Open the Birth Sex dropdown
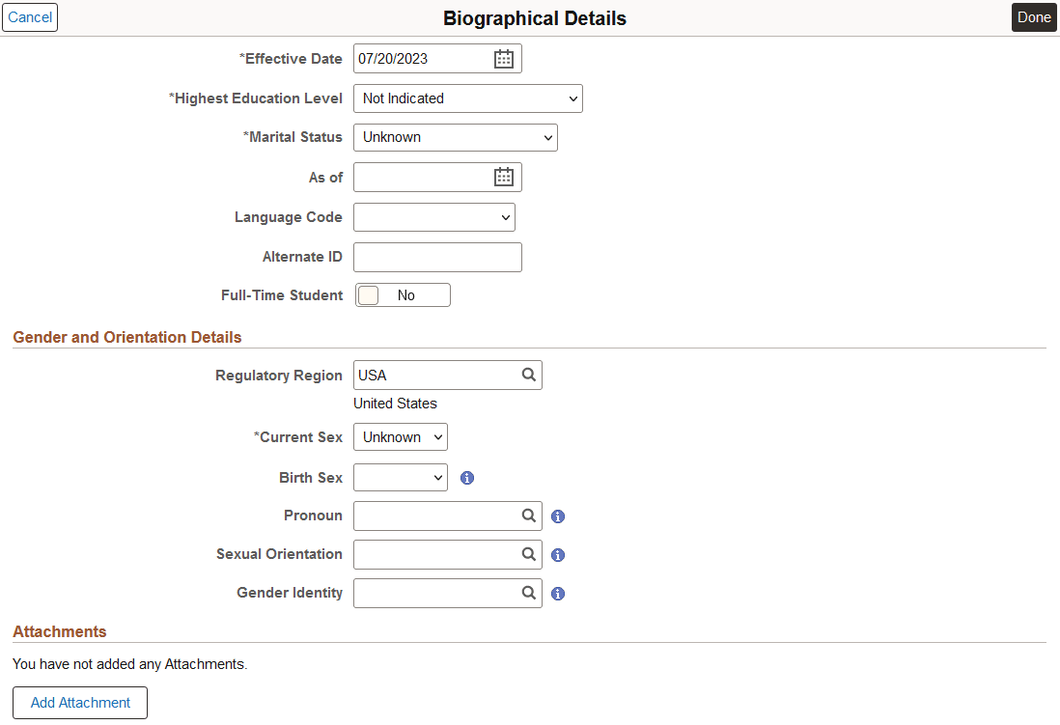Viewport: 1060px width, 725px height. pos(400,477)
